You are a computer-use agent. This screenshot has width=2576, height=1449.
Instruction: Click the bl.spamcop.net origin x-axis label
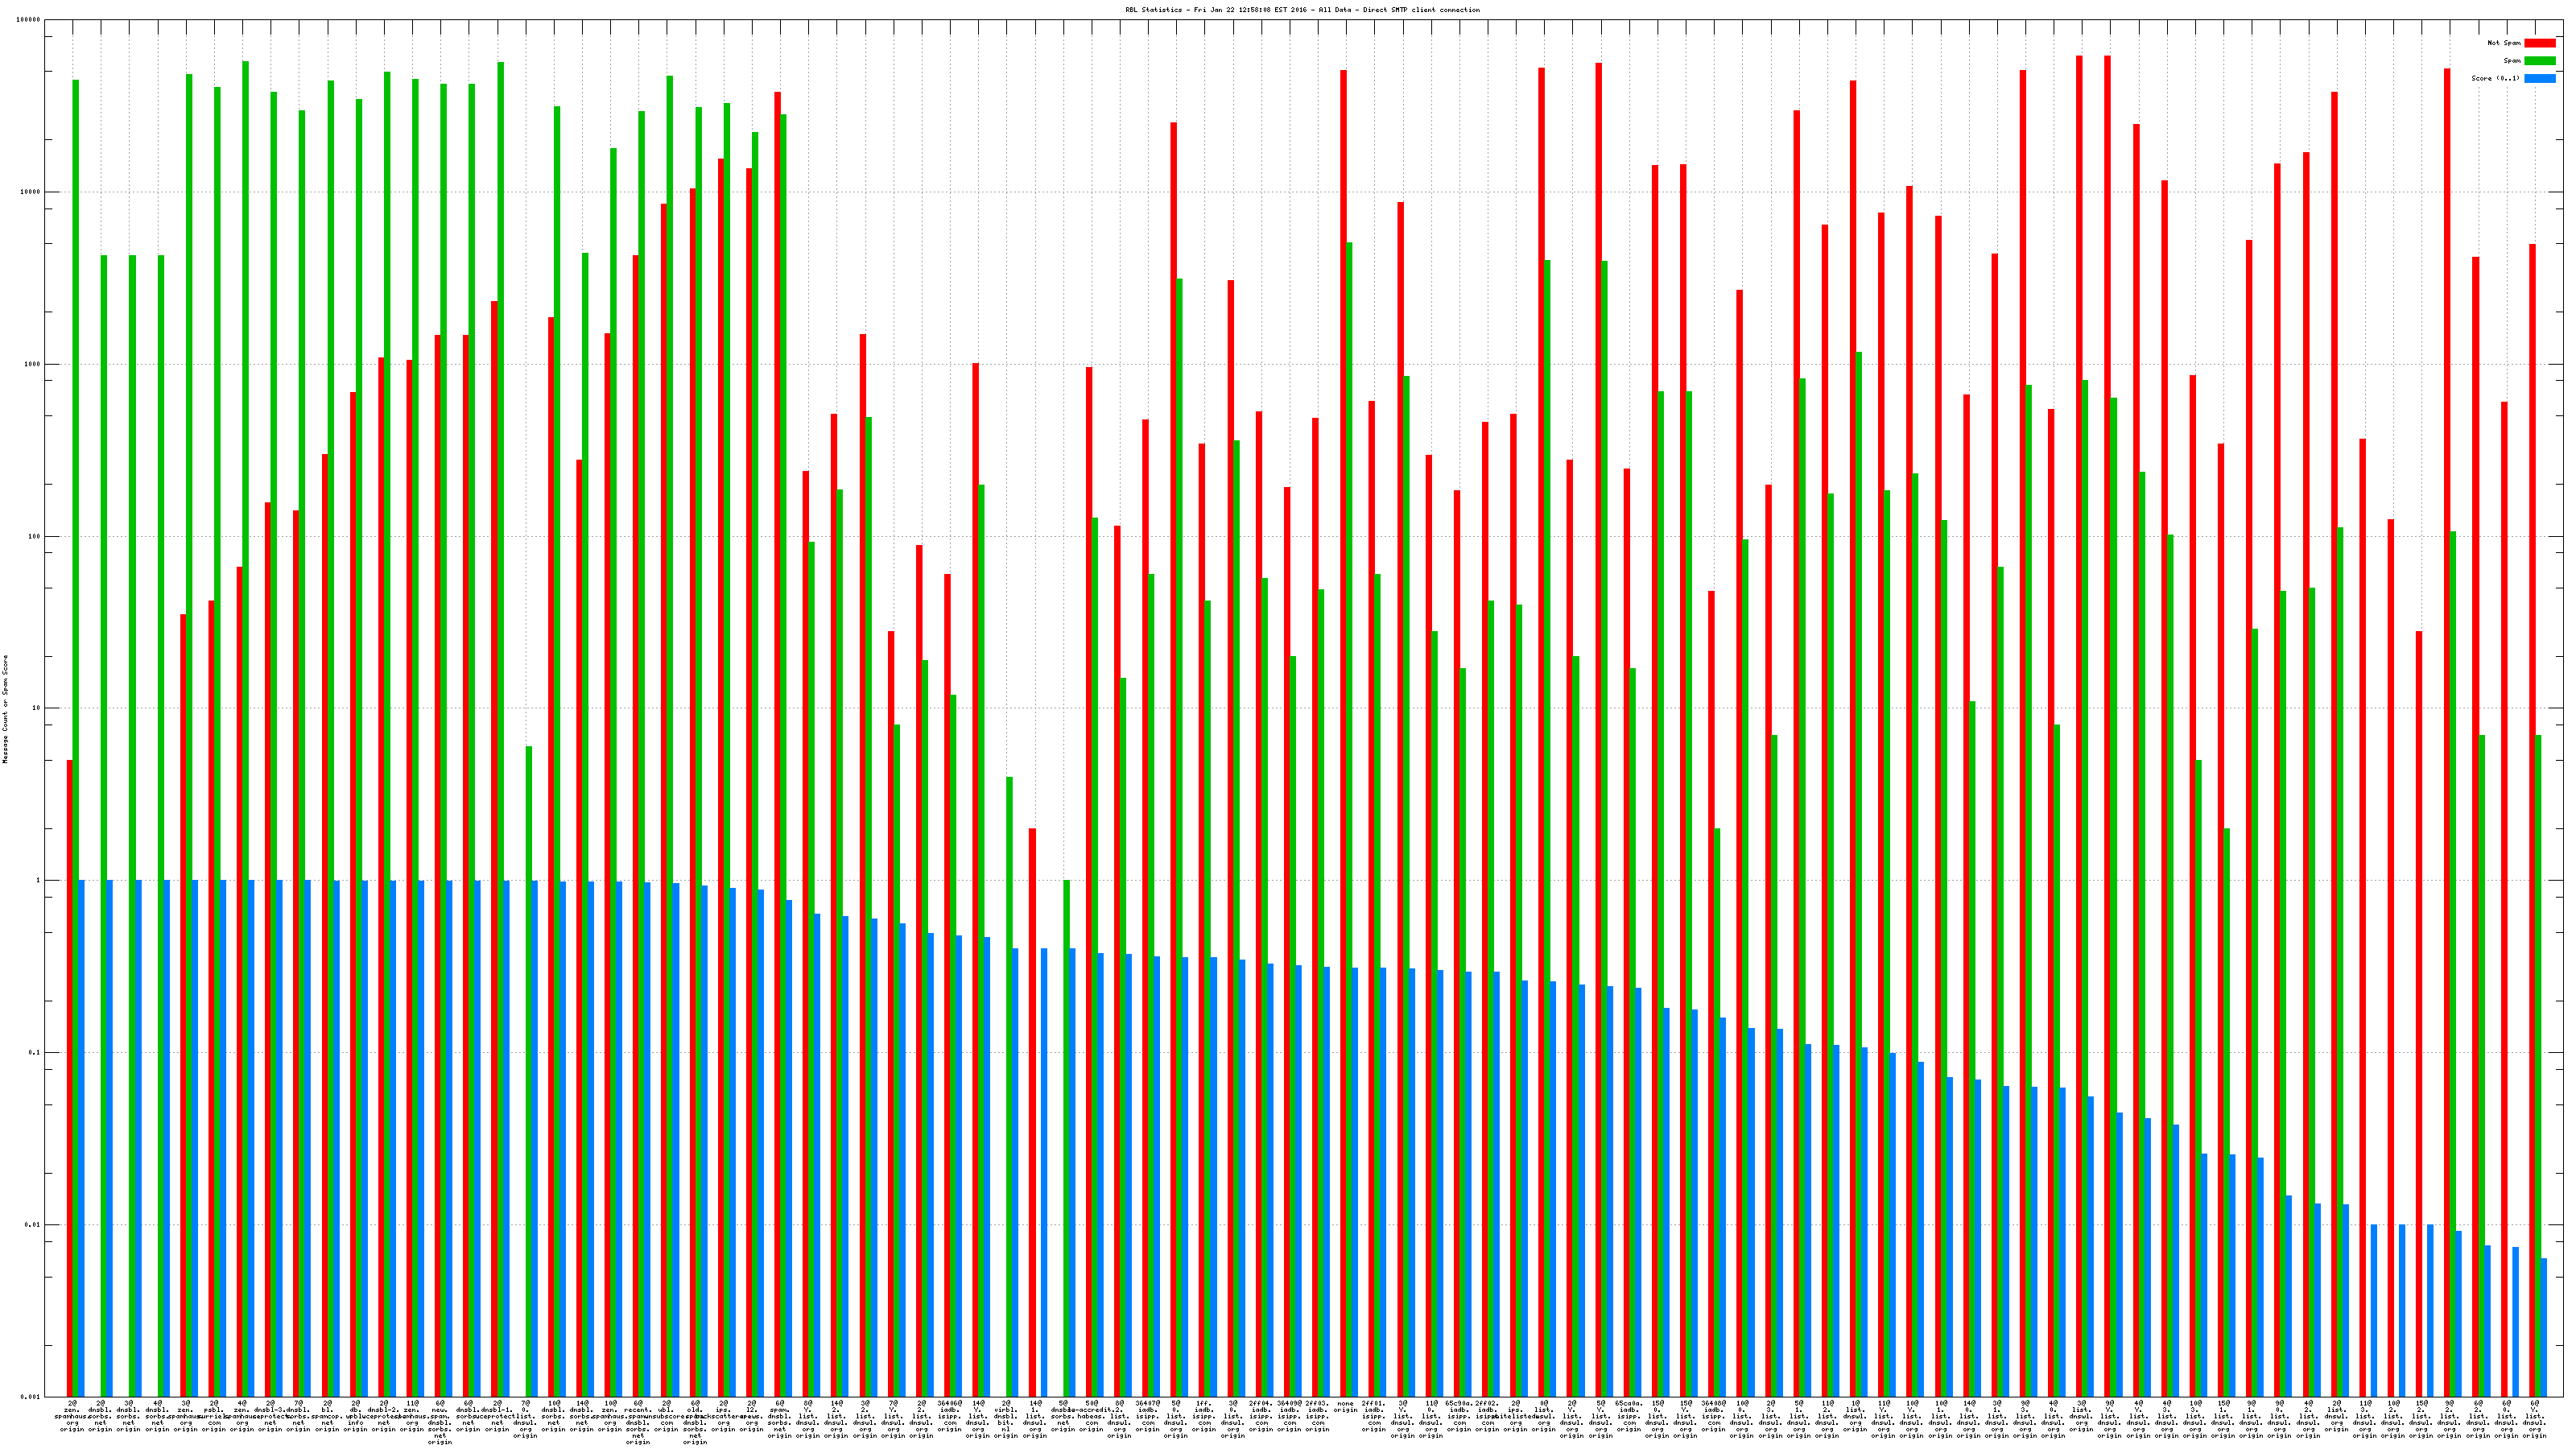pos(327,1416)
